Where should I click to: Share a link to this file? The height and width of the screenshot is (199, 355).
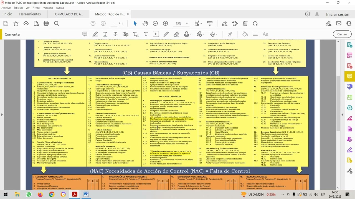(329, 23)
